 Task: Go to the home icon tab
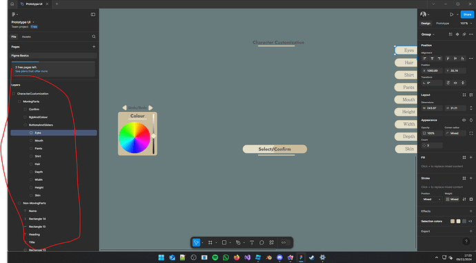(12, 4)
